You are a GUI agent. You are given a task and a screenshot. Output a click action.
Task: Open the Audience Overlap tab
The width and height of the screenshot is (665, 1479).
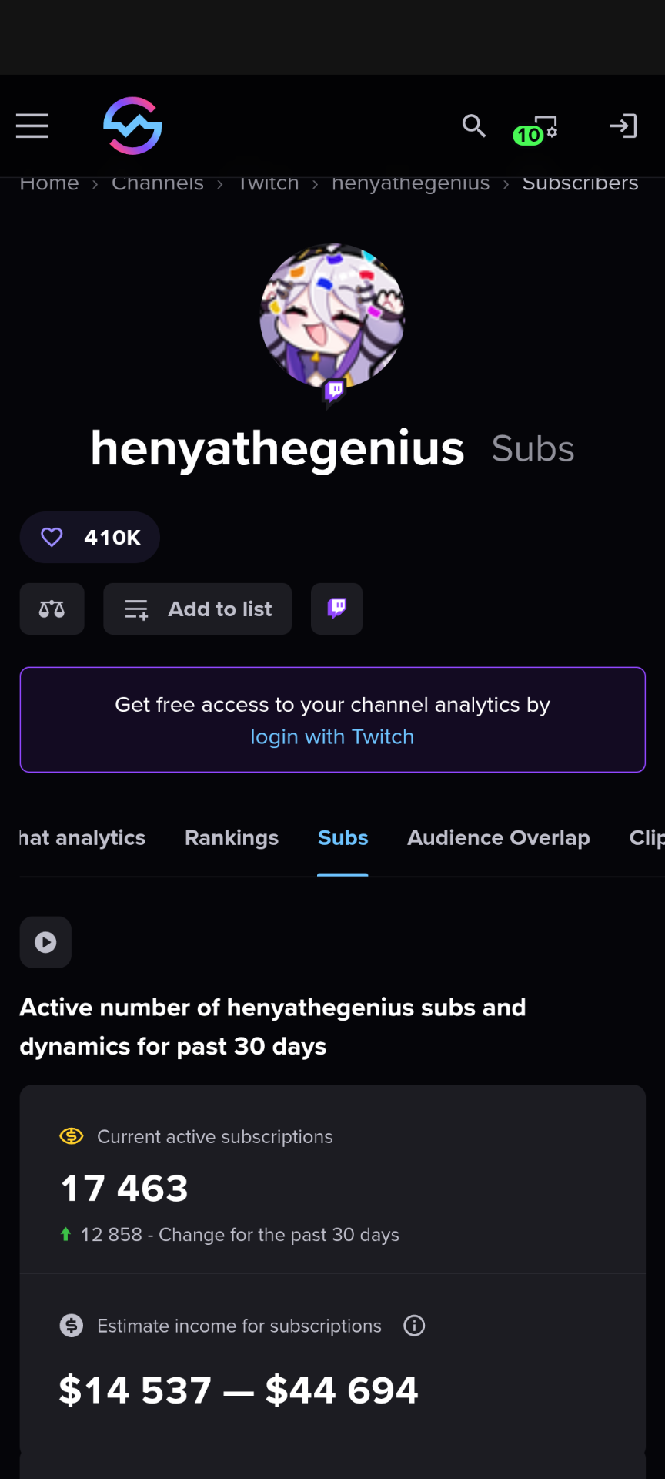(499, 838)
